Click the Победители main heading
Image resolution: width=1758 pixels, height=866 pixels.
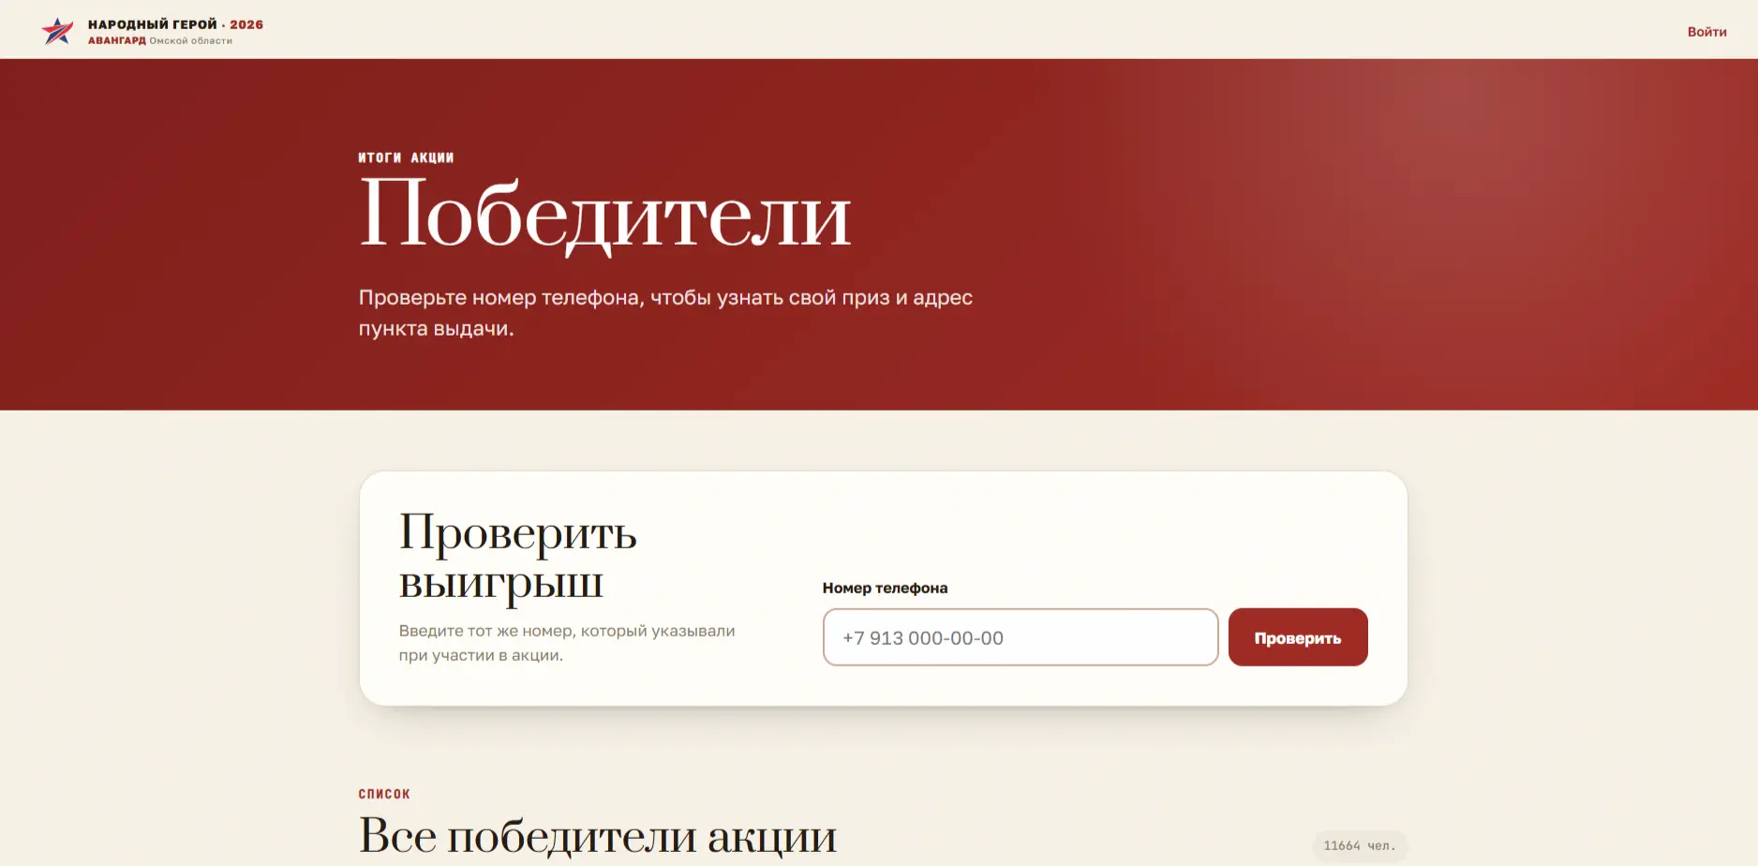[604, 216]
